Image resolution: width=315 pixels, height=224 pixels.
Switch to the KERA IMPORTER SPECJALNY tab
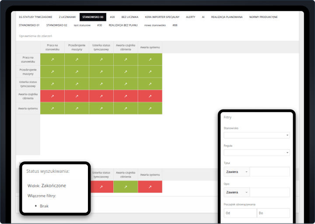[x=162, y=17]
